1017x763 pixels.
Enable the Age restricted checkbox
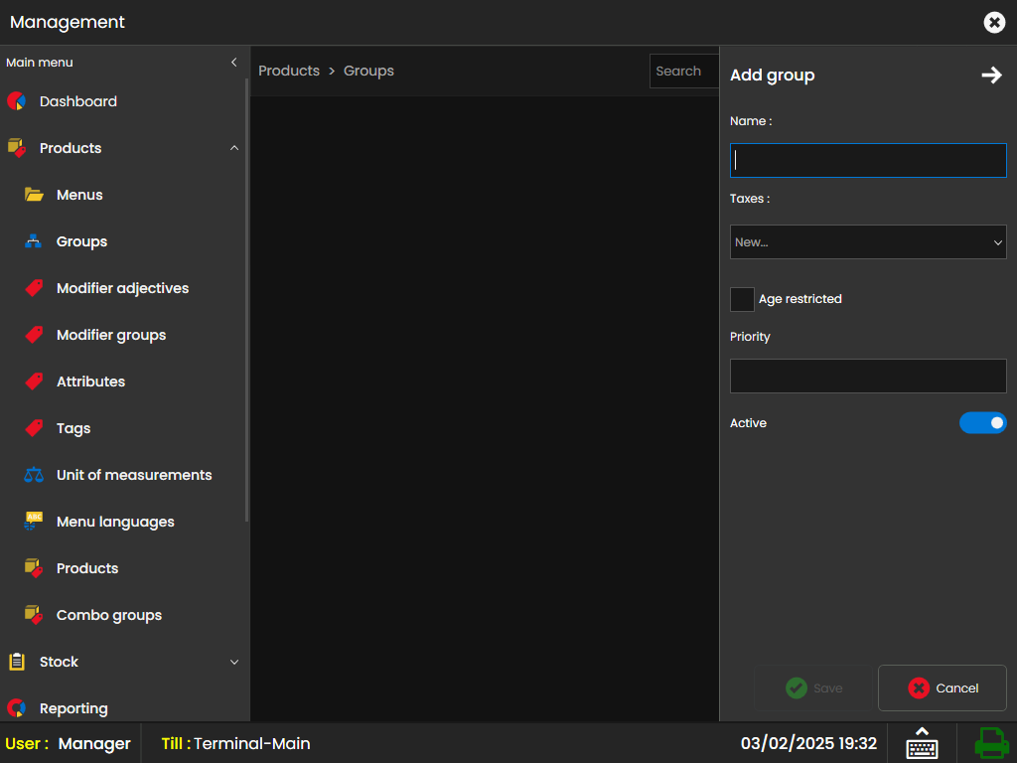click(x=742, y=299)
